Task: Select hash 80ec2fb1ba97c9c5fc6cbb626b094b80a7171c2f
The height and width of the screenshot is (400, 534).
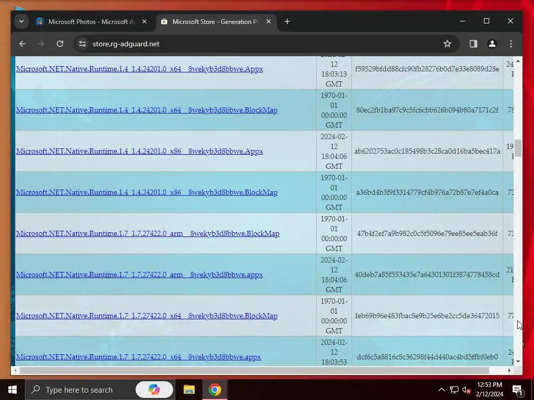Action: click(427, 110)
